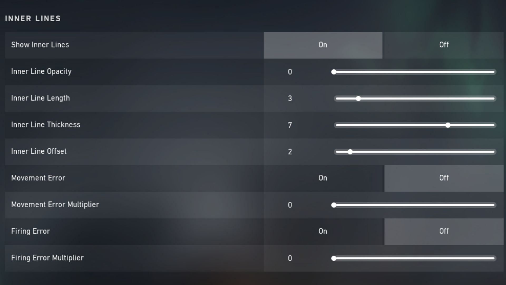The image size is (506, 285).
Task: Click the On button for Show Inner Lines
Action: coord(323,45)
